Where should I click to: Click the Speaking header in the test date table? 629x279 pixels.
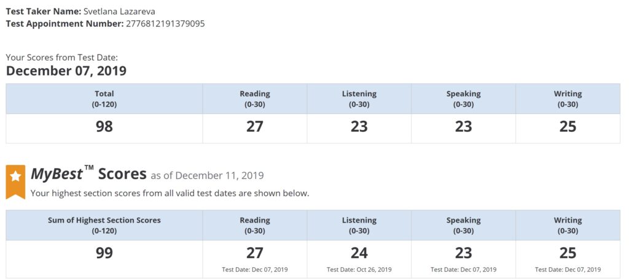pos(463,94)
